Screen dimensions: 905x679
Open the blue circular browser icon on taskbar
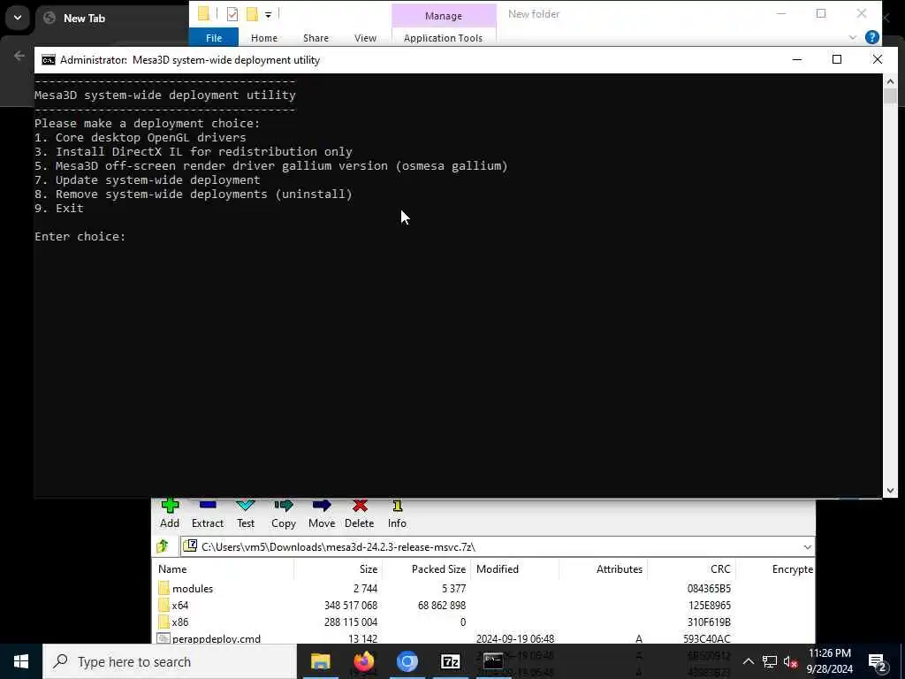tap(407, 661)
